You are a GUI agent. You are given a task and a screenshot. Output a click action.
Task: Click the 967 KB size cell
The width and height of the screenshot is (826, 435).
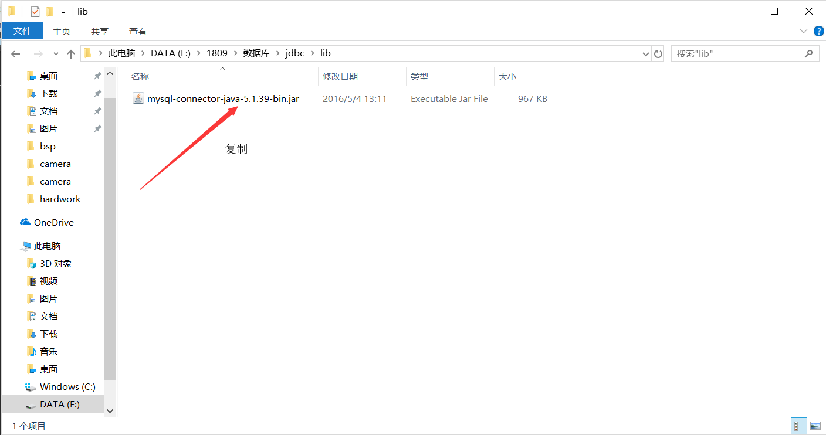point(533,99)
